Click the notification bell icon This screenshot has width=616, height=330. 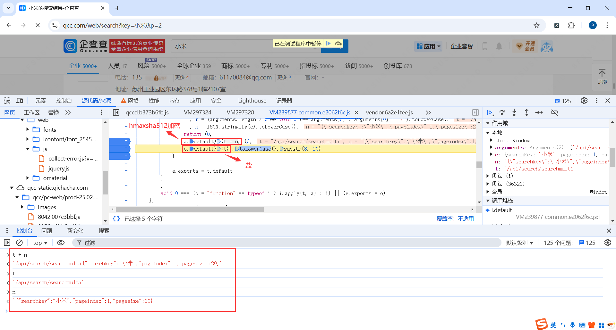(499, 46)
